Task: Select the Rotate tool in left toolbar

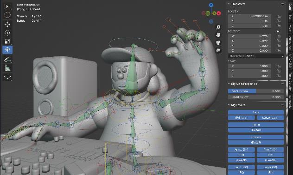Action: (x=7, y=33)
